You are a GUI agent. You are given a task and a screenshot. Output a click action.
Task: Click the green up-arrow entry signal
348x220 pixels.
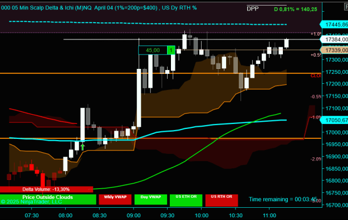coord(82,147)
